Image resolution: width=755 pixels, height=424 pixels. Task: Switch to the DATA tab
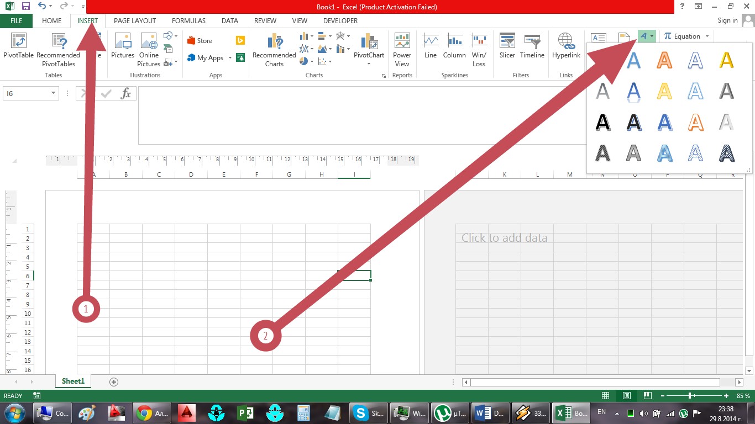230,21
